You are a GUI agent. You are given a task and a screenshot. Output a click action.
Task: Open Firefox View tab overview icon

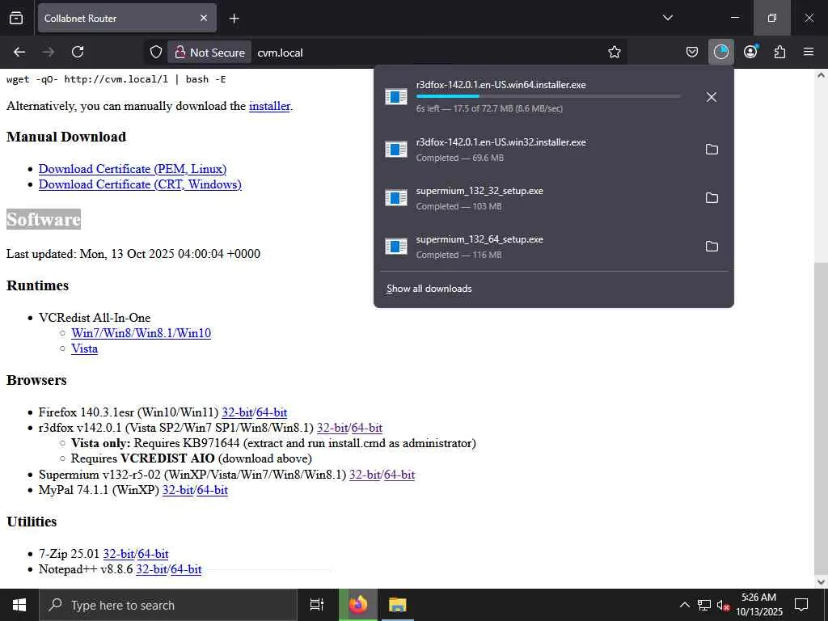(x=16, y=18)
